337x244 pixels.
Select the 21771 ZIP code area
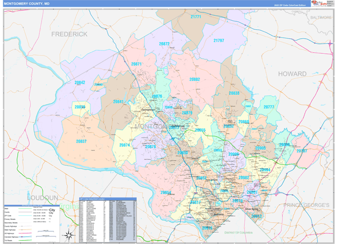coord(195,17)
